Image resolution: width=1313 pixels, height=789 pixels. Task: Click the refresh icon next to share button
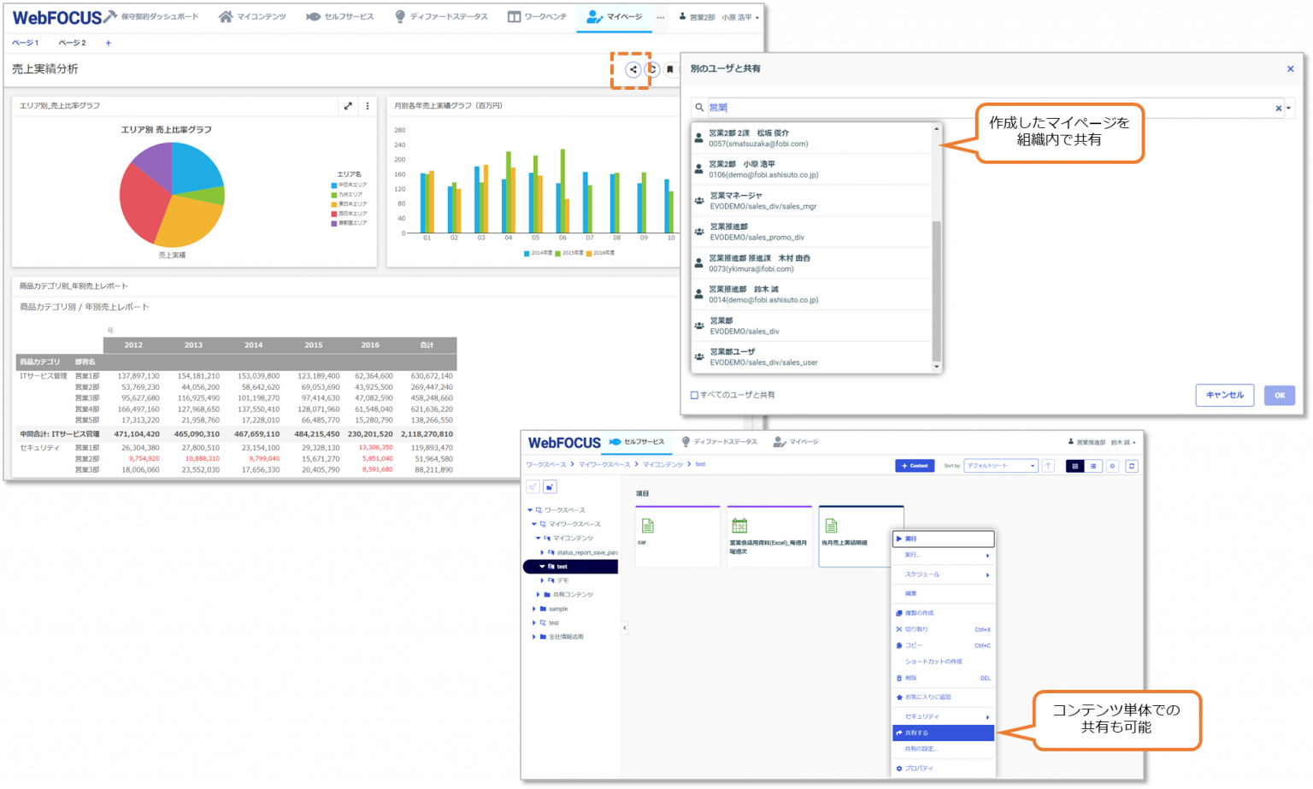pos(651,69)
